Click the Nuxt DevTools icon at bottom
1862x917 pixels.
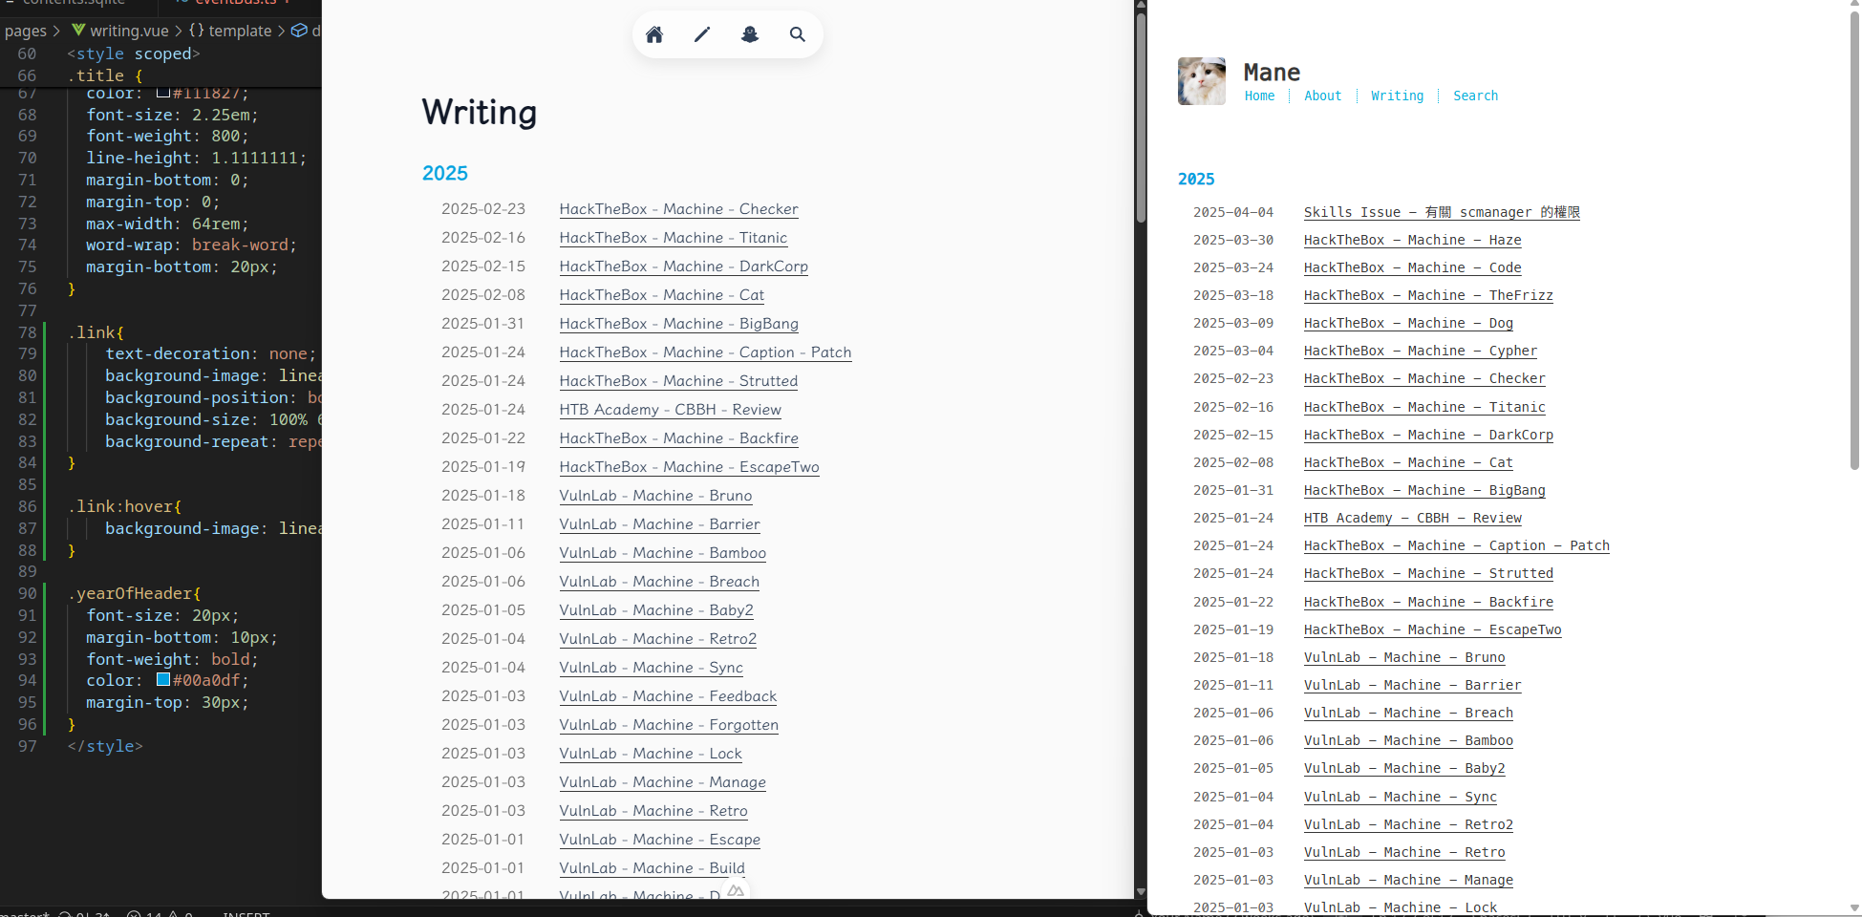pos(735,890)
